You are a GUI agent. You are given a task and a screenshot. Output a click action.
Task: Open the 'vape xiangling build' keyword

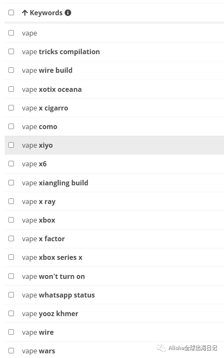tap(55, 183)
